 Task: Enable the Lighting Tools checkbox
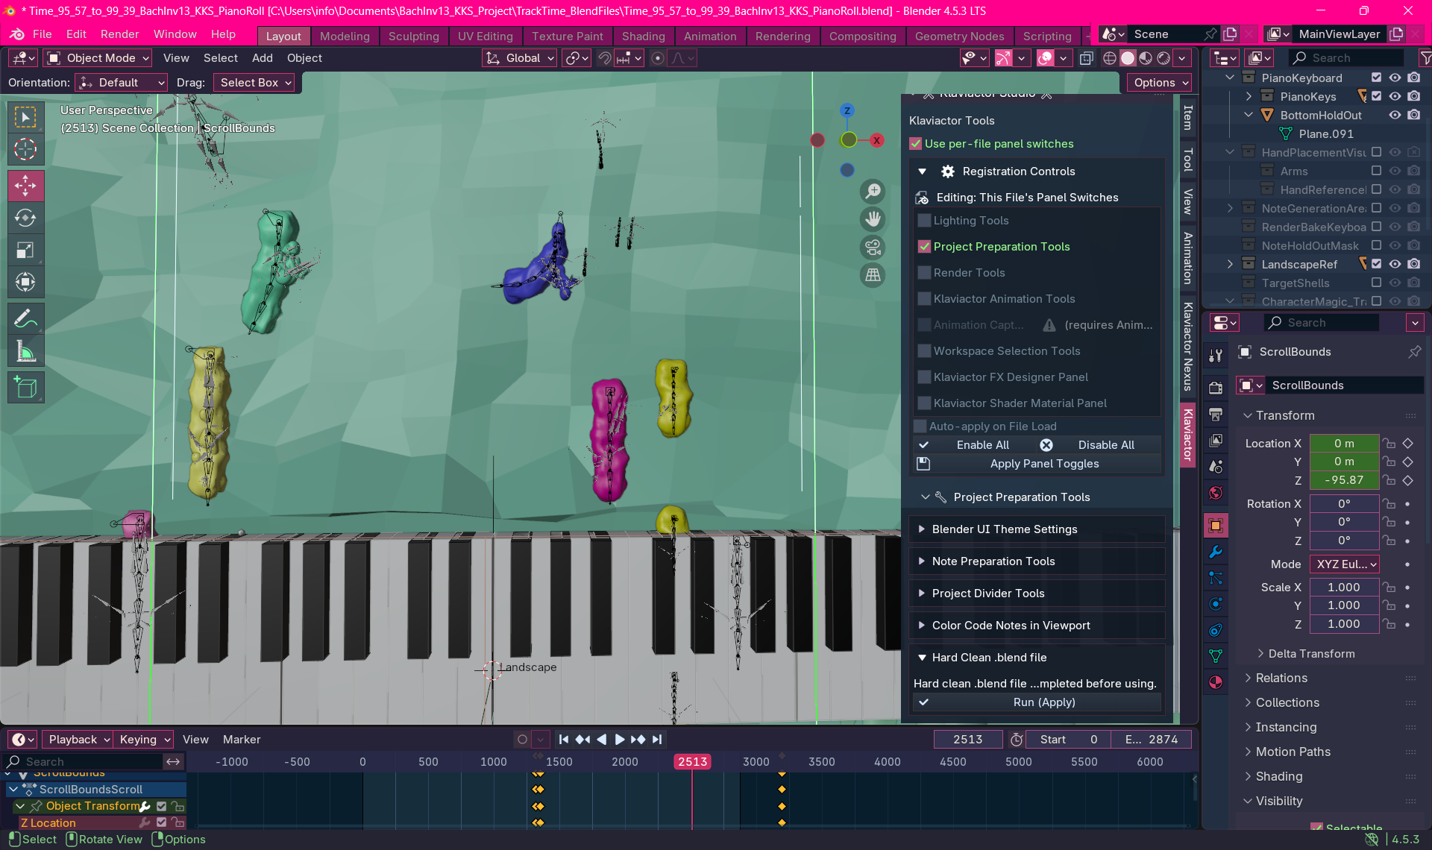coord(924,221)
